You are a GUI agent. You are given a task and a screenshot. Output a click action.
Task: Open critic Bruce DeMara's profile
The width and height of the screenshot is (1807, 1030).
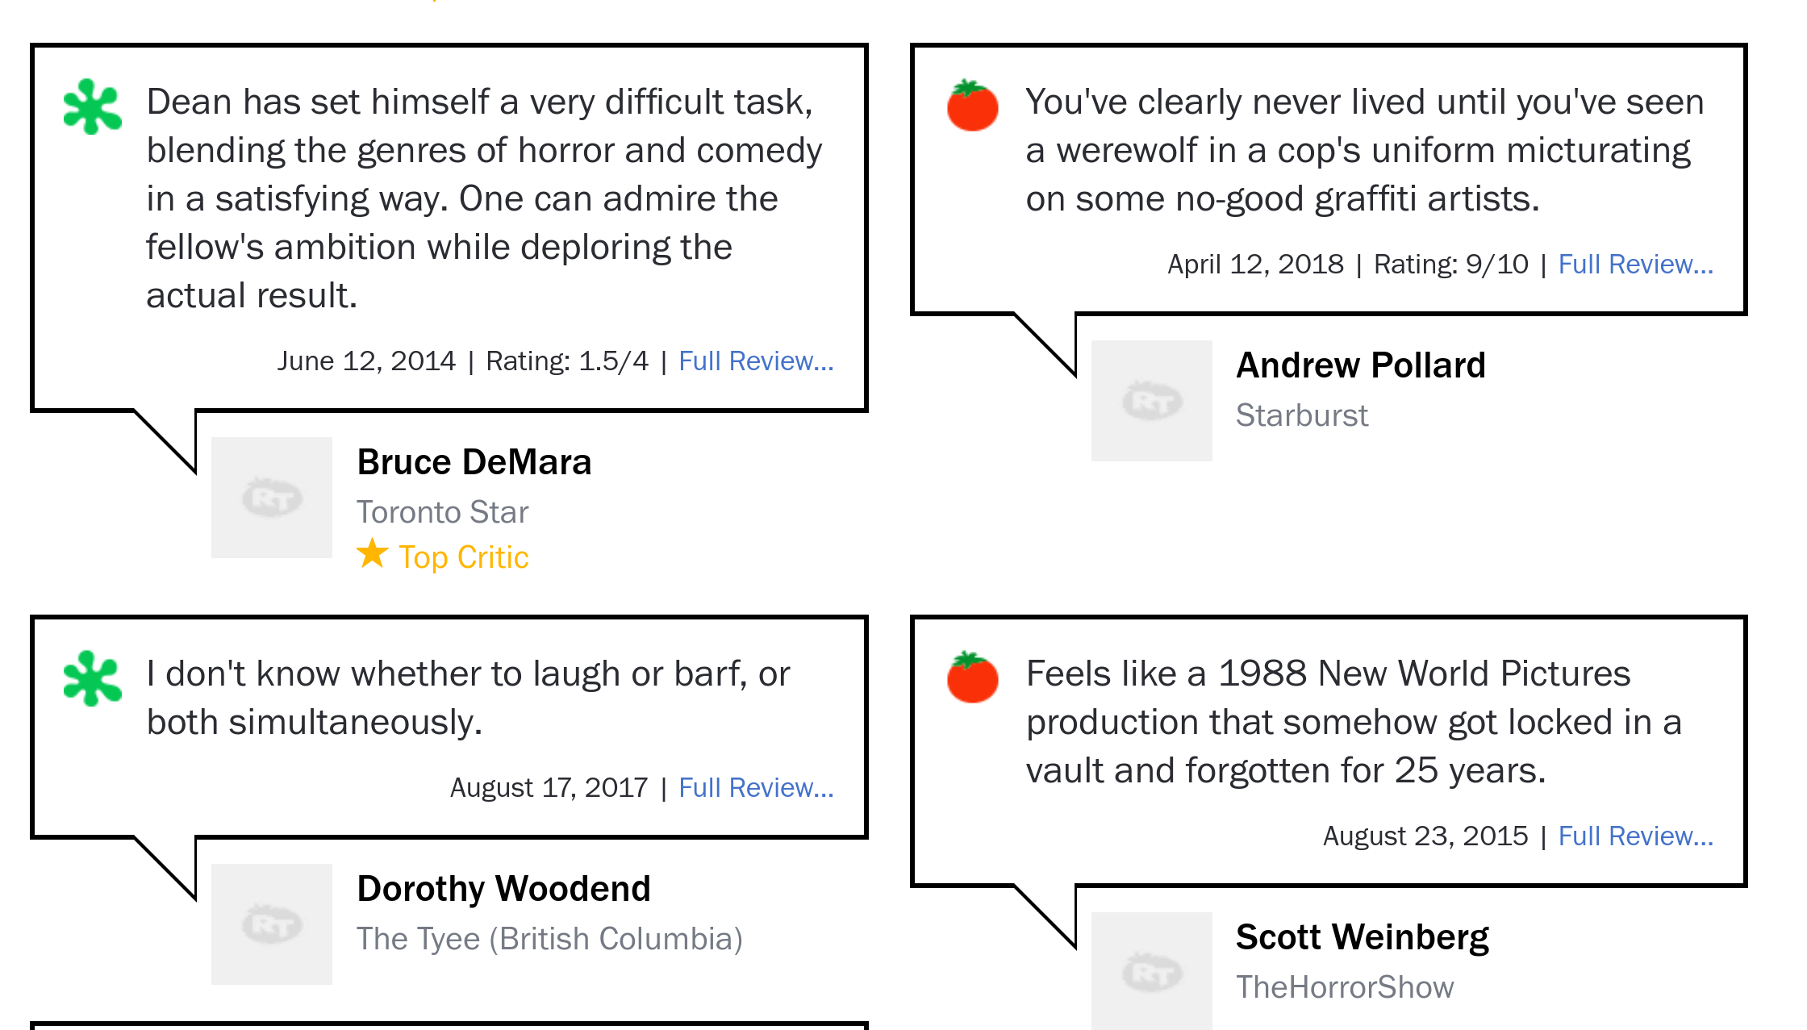click(x=474, y=462)
